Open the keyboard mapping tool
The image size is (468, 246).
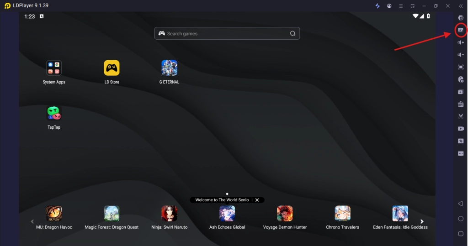coord(461,30)
